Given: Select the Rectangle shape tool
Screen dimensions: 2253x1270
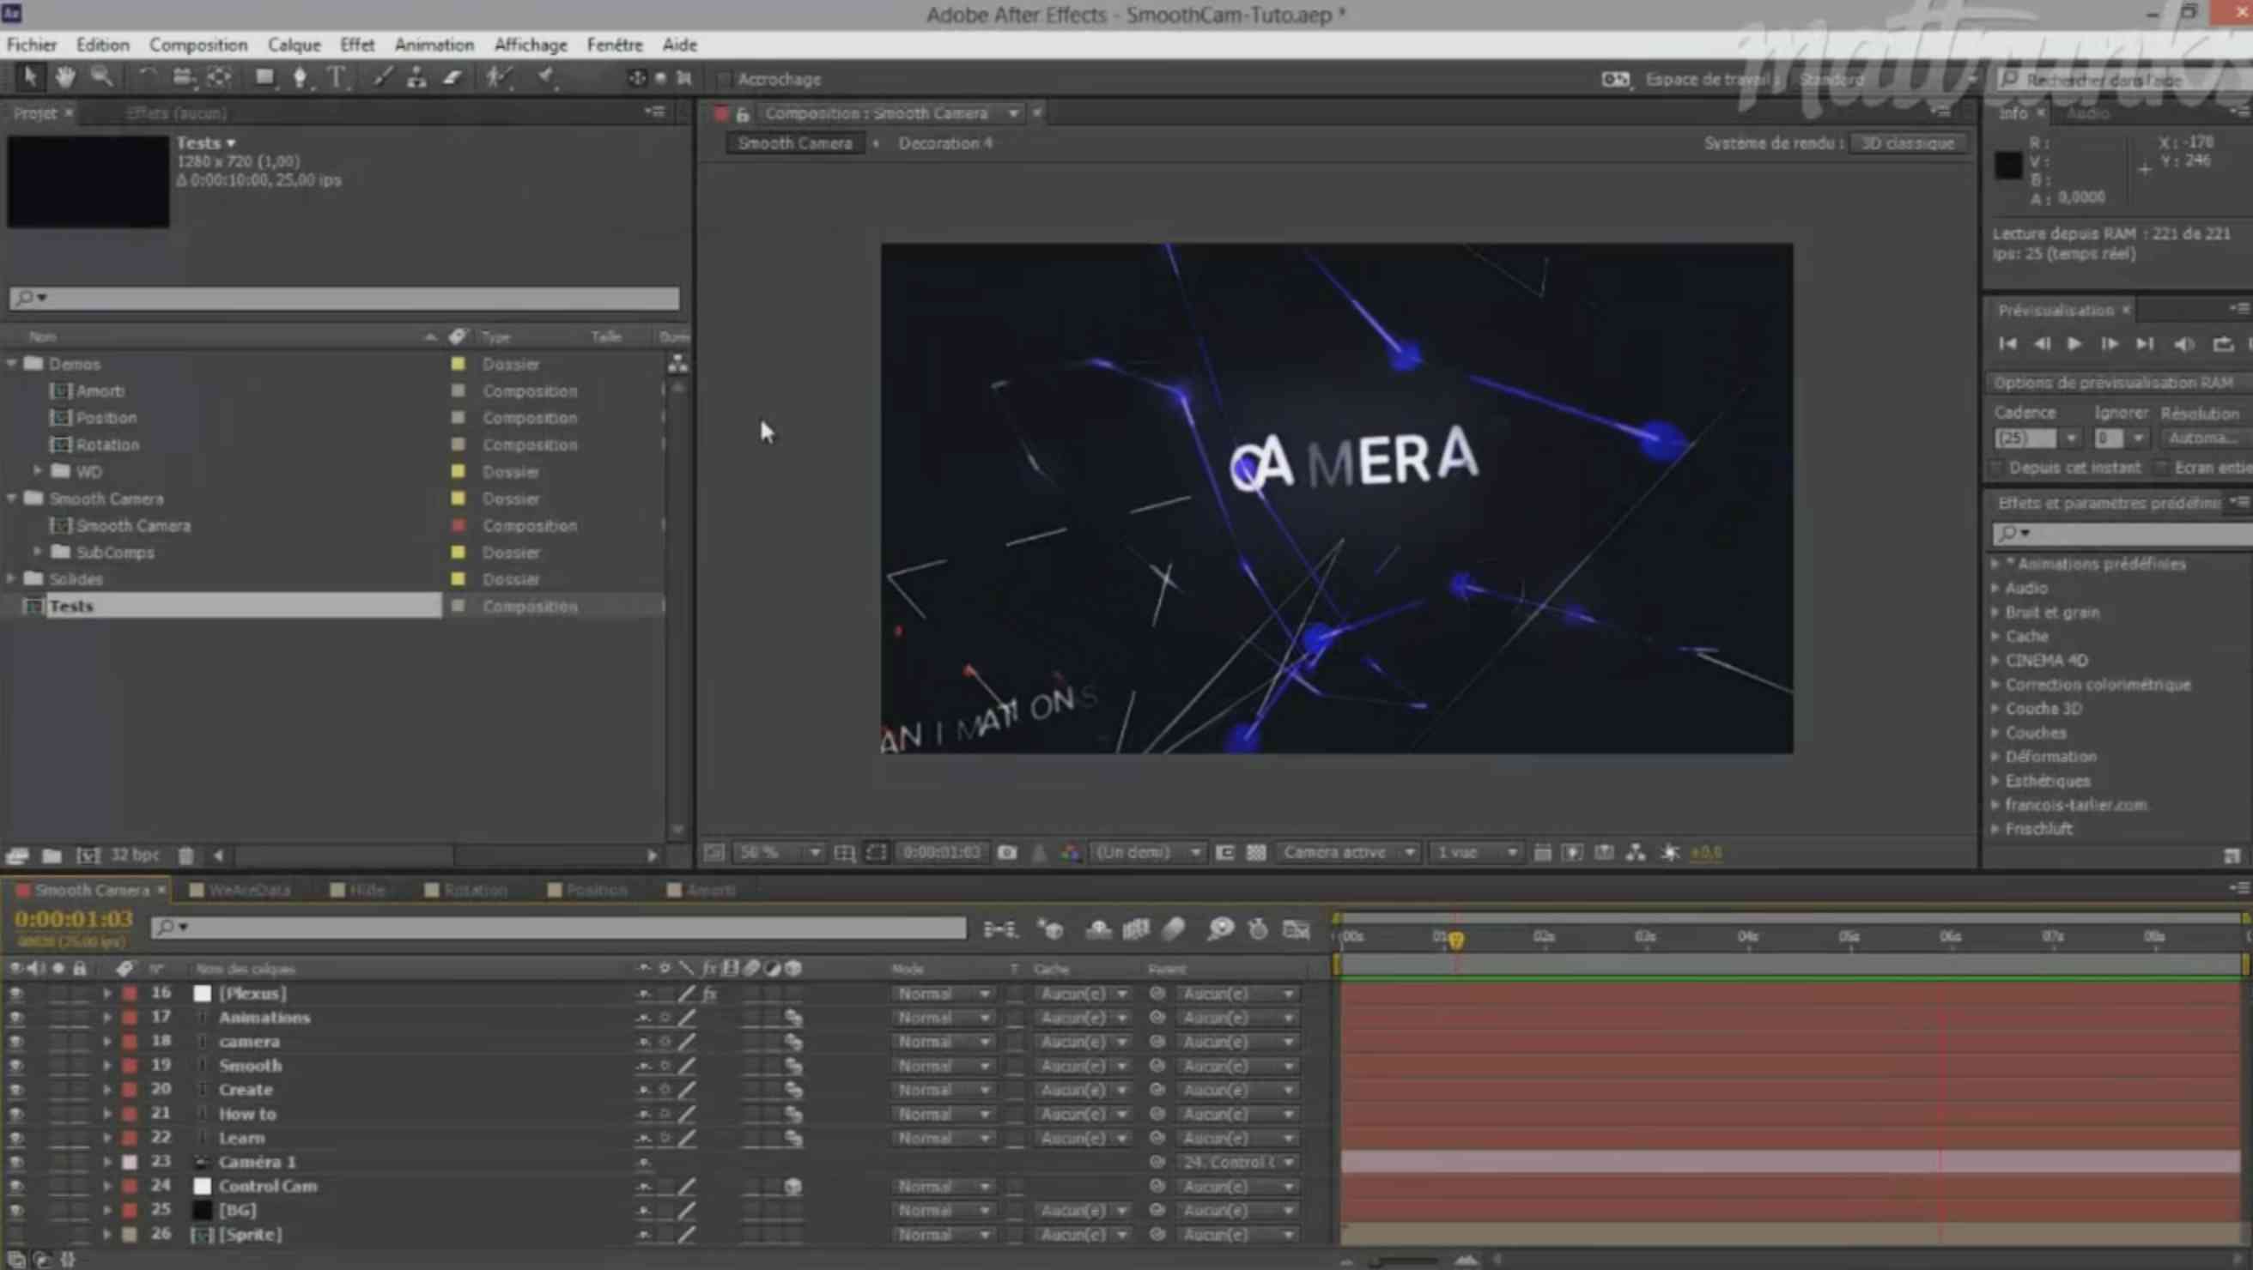Looking at the screenshot, I should [264, 78].
